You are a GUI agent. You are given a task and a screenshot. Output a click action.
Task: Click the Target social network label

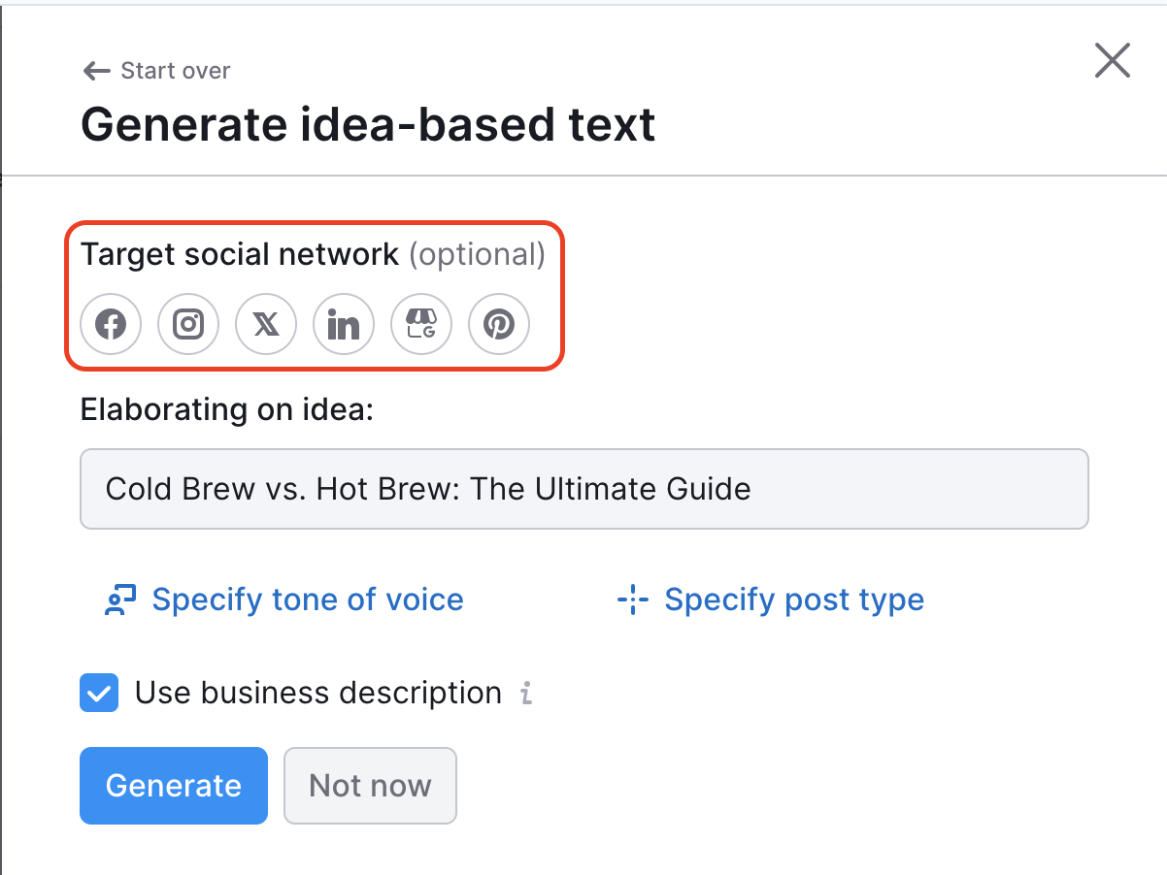click(240, 254)
